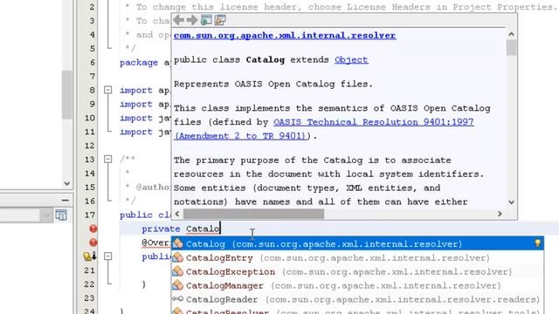Go forward in the Javadoc popup

192,20
